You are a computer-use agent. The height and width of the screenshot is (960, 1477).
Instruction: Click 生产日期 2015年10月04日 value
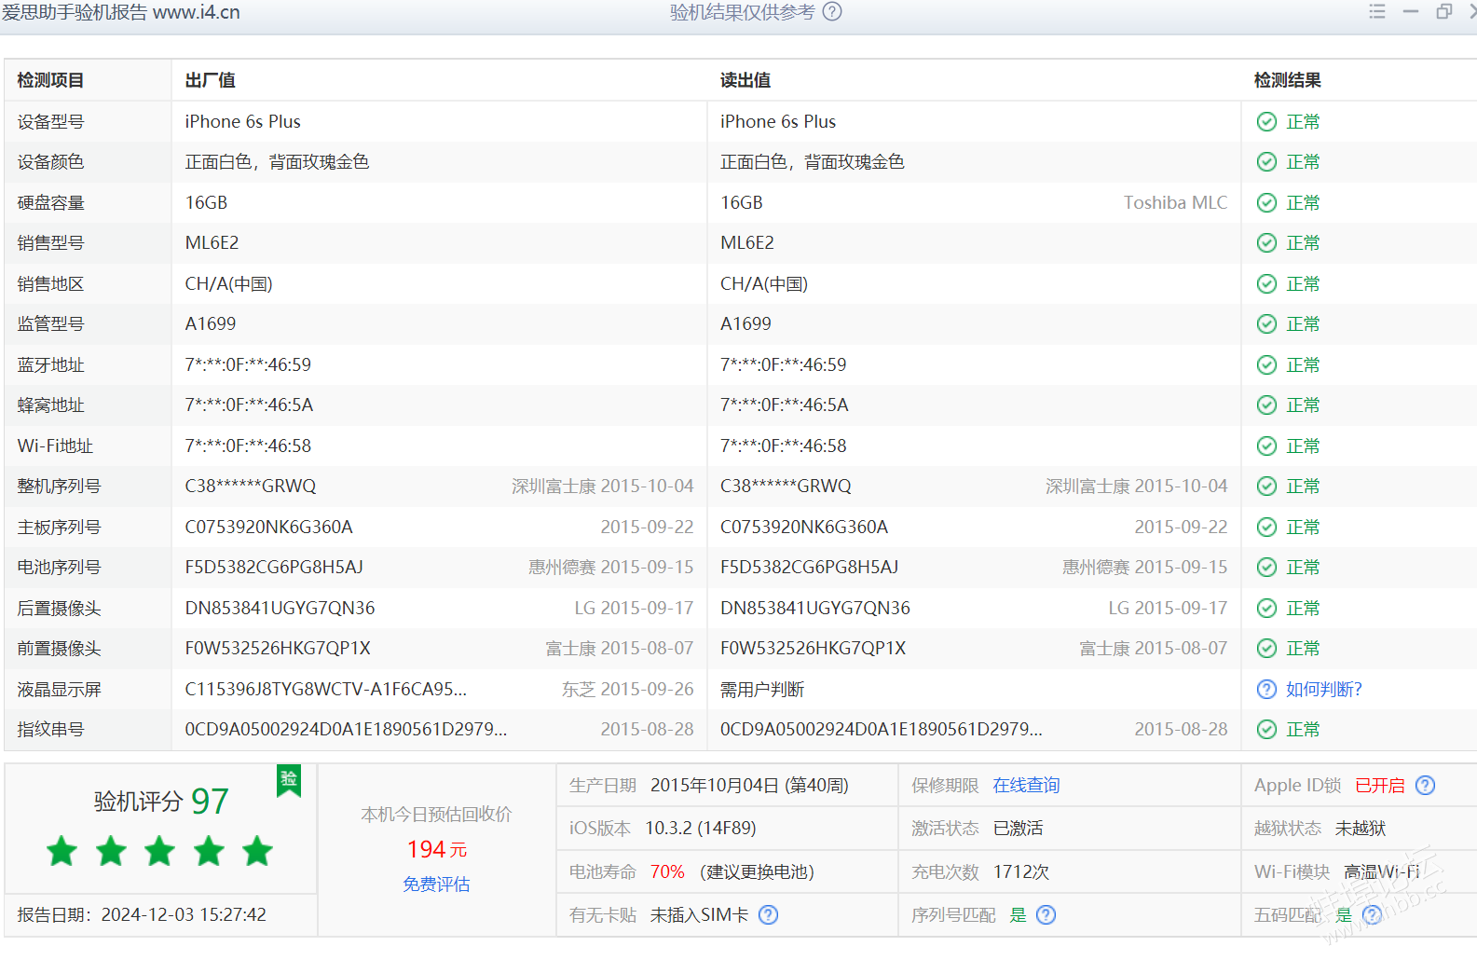(x=749, y=786)
